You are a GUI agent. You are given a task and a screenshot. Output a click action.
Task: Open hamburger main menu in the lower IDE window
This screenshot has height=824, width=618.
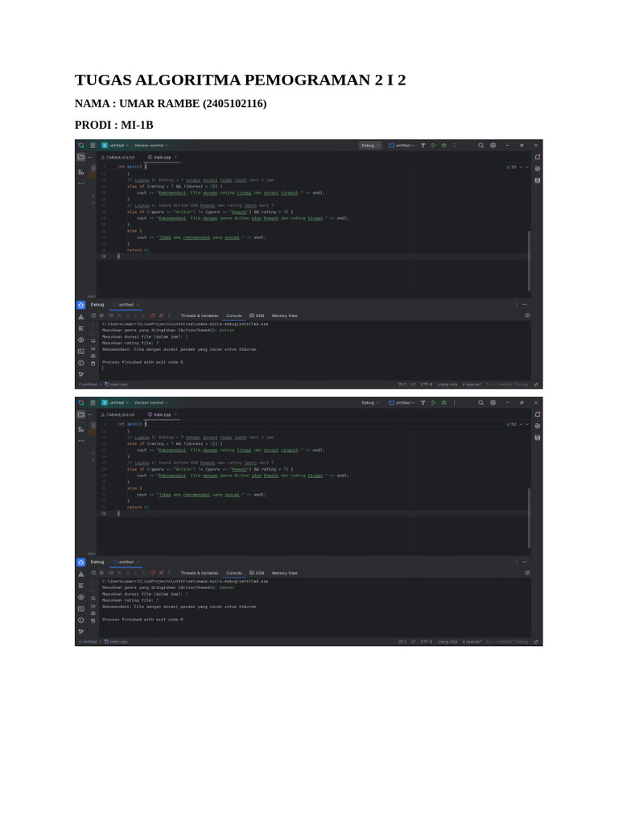(x=93, y=402)
